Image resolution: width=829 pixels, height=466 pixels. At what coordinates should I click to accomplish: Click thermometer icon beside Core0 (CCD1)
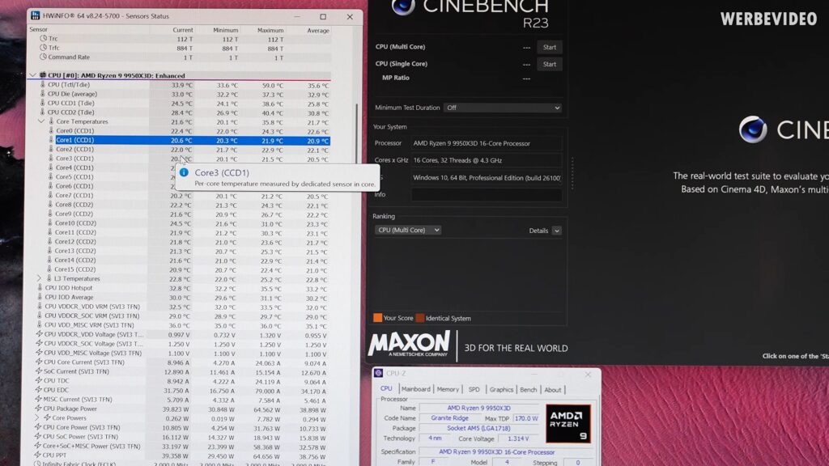(x=51, y=130)
